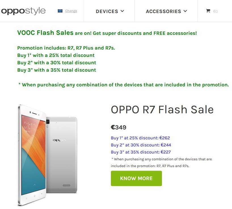Click the VOOC Flash Sales heading
Image resolution: width=232 pixels, height=209 pixels.
coord(45,33)
